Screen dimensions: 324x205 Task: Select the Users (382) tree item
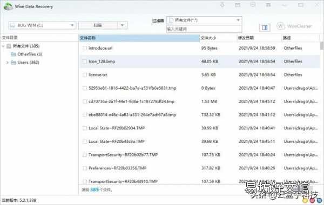(x=28, y=63)
